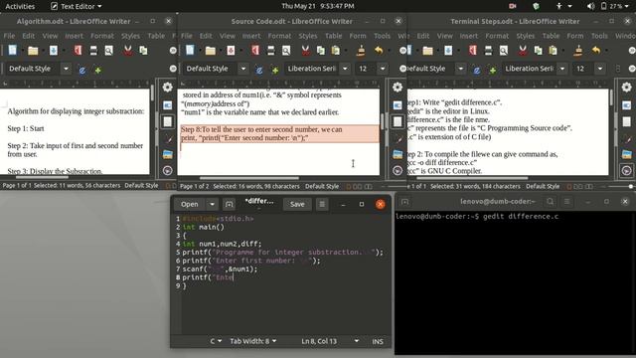Click Print icon in Algorithm.odt toolbar
Viewport: 636px width, 358px height.
pyautogui.click(x=93, y=51)
